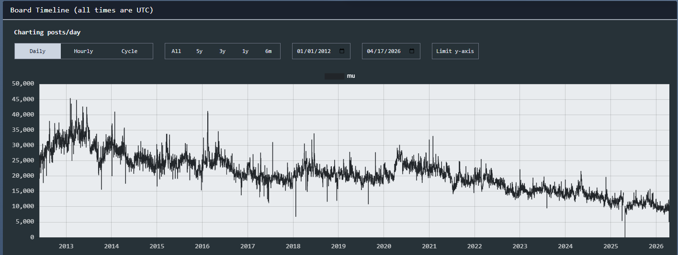The height and width of the screenshot is (255, 678).
Task: Click the Charting posts/day heading
Action: 47,32
